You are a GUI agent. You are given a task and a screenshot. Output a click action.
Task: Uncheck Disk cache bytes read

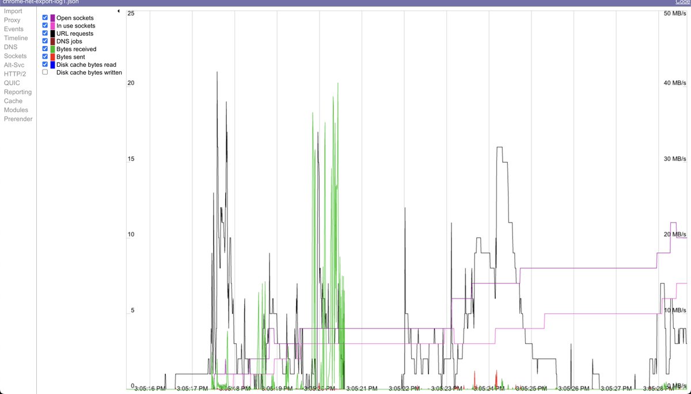point(45,64)
